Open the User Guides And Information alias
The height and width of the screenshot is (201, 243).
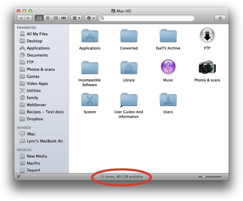point(129,100)
